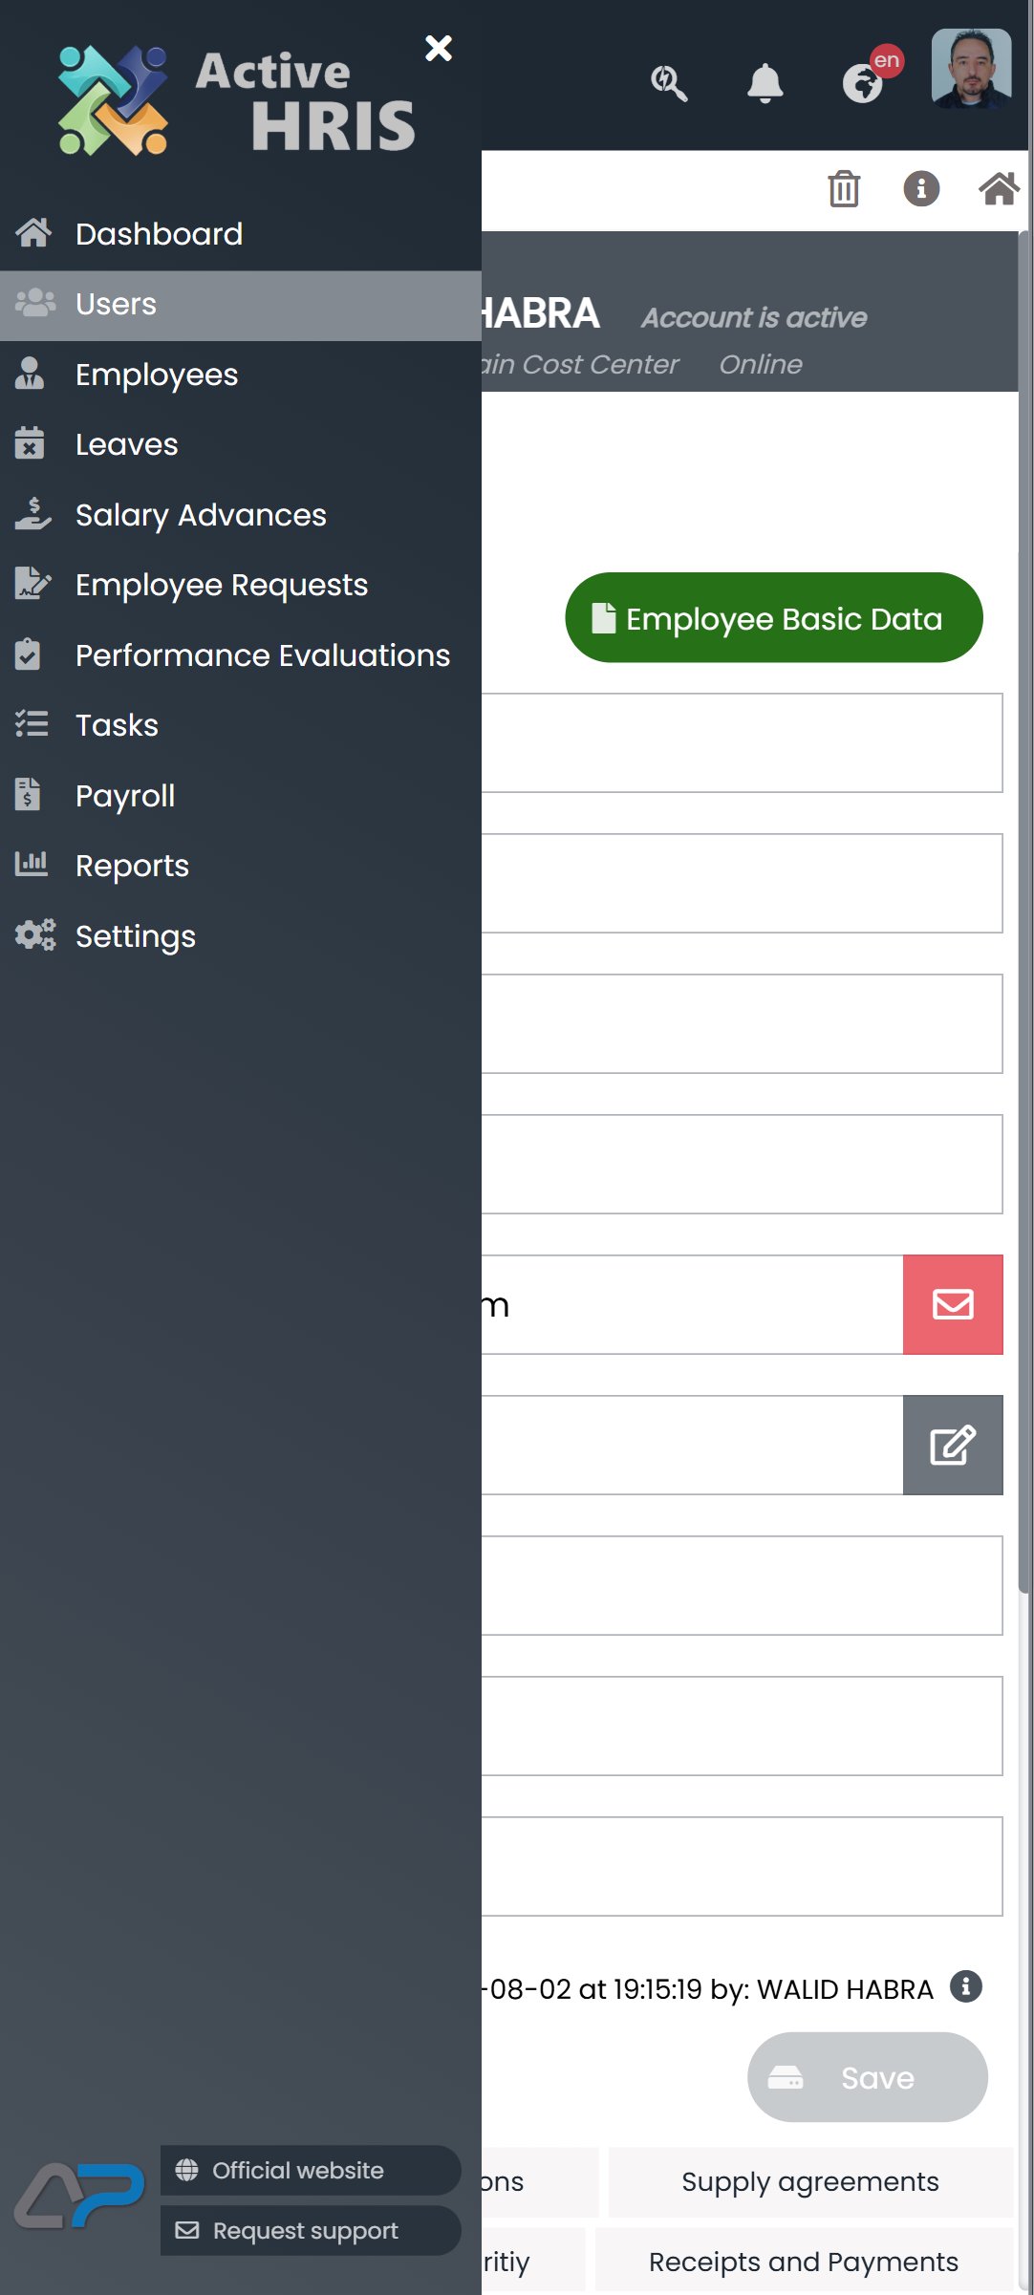The image size is (1034, 2295).
Task: Click the Employee Basic Data button
Action: pos(774,617)
